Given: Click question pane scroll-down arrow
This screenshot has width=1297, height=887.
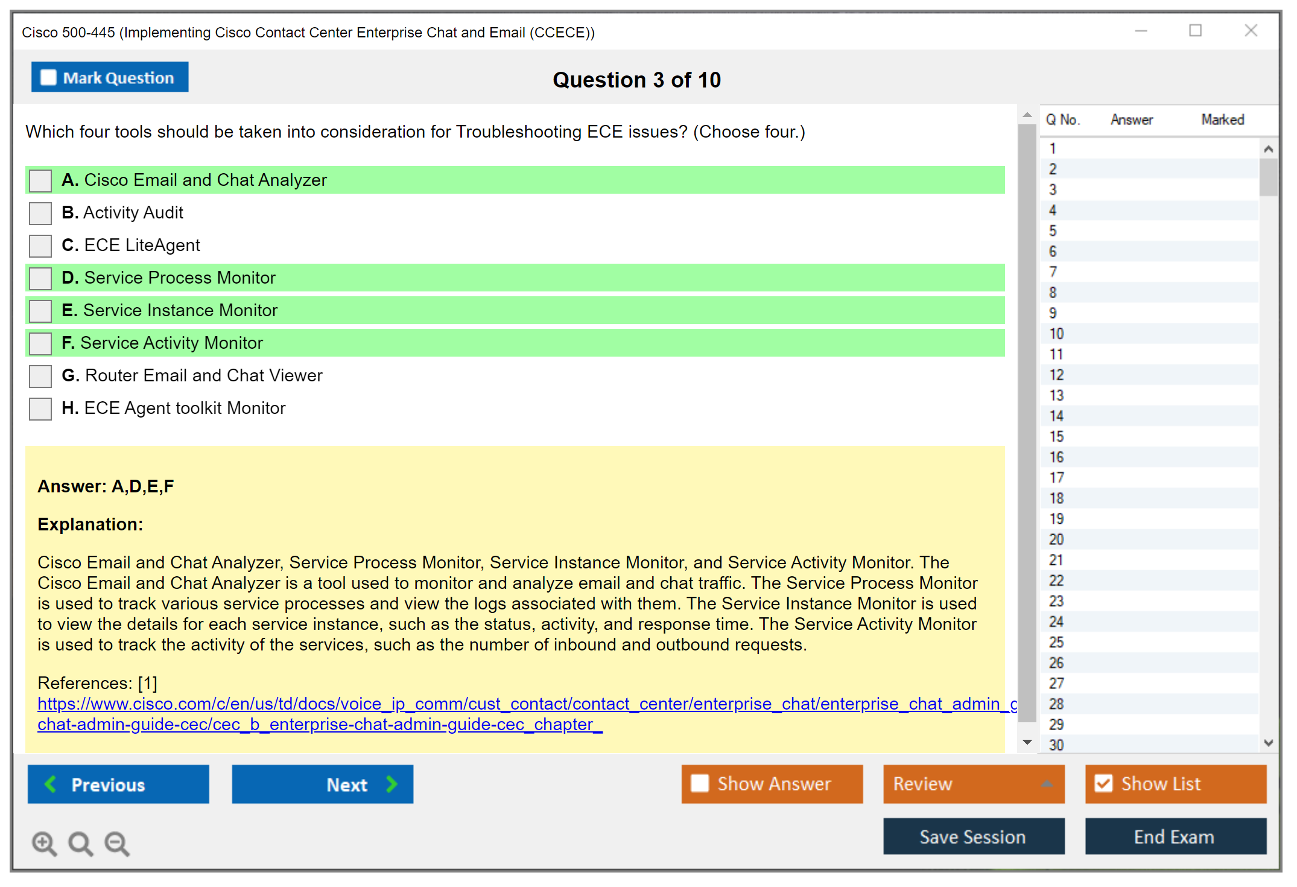Looking at the screenshot, I should [1027, 742].
